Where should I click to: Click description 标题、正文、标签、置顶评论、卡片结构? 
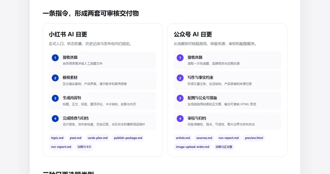99,104
